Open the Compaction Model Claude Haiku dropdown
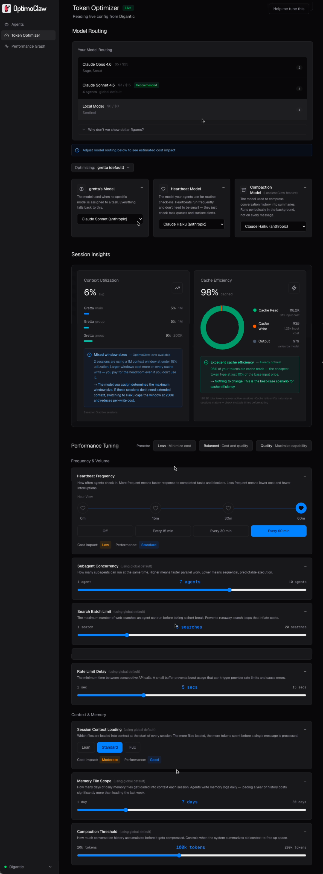This screenshot has width=323, height=874. click(273, 227)
